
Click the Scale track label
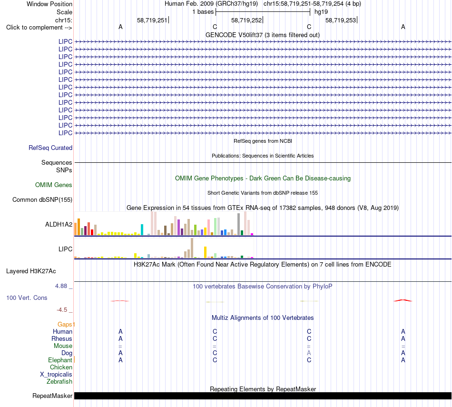64,12
